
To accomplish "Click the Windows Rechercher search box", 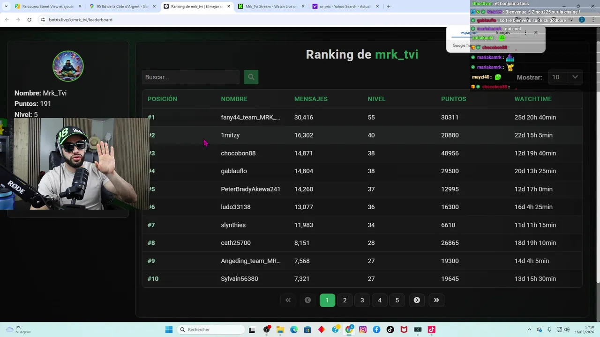I will click(210, 330).
